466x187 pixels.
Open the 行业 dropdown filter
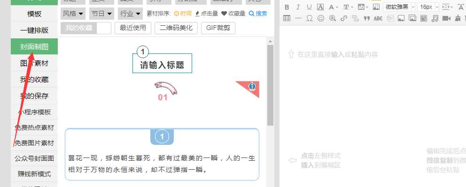pyautogui.click(x=131, y=14)
